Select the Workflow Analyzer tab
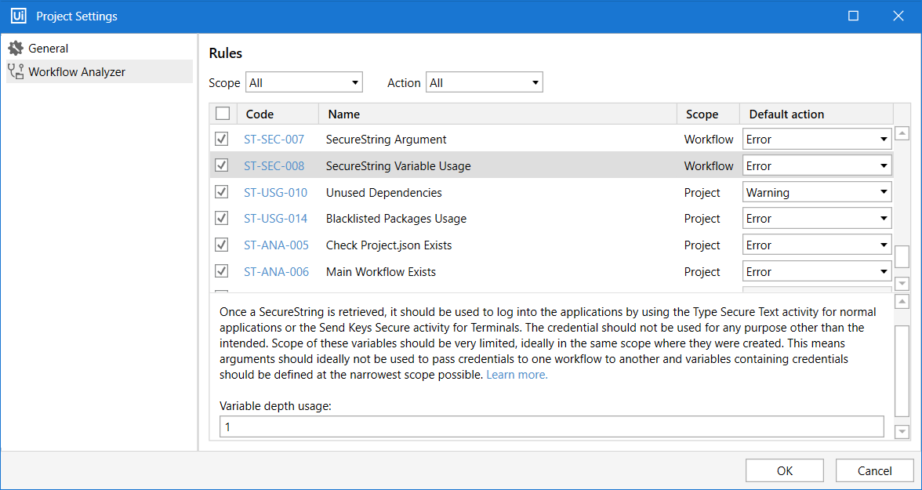922x490 pixels. [77, 72]
